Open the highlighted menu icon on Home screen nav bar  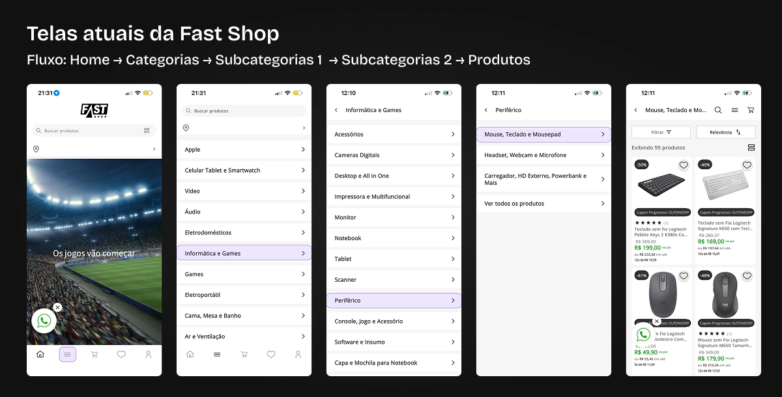click(68, 354)
